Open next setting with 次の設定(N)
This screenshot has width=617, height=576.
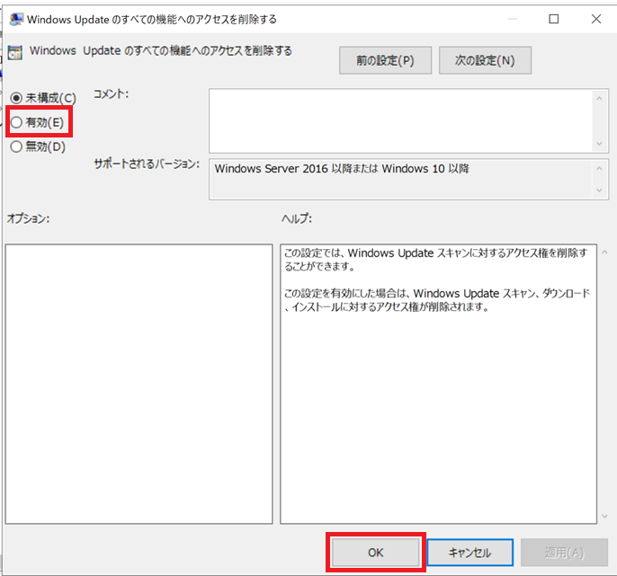coord(485,60)
